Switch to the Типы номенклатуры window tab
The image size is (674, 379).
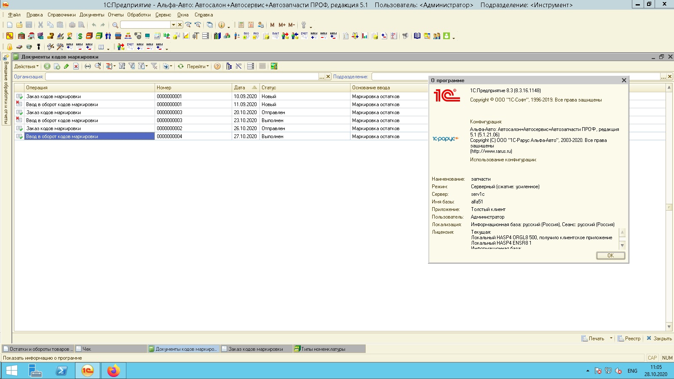(329, 349)
